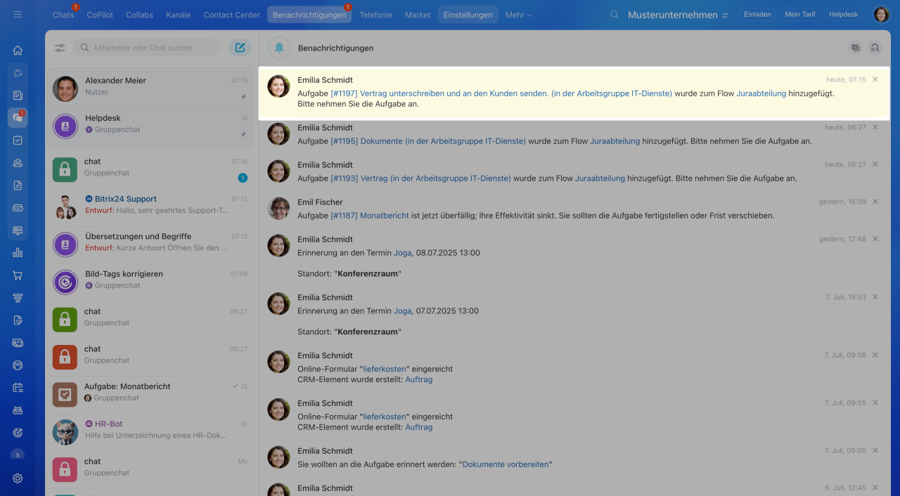Open the tasks checkmark icon in the sidebar
Image resolution: width=900 pixels, height=496 pixels.
click(x=18, y=141)
